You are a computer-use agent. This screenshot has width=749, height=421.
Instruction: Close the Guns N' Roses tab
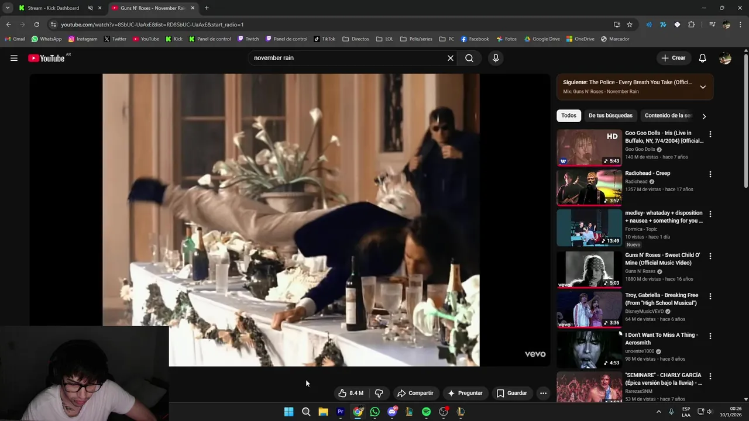pos(193,8)
